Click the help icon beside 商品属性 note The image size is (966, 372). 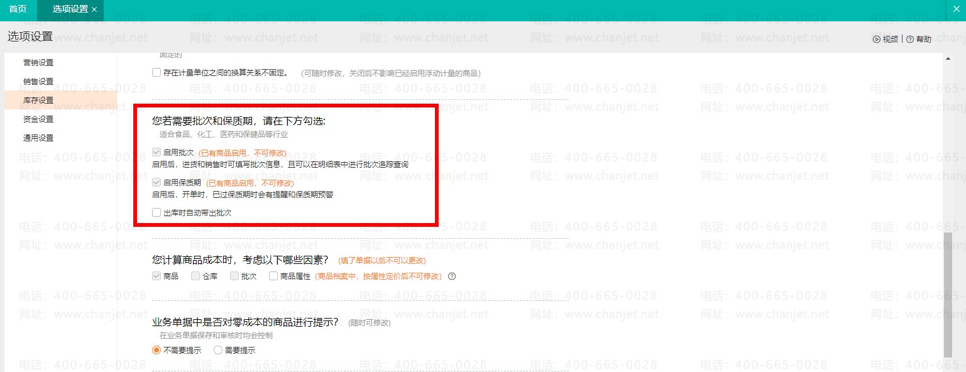pyautogui.click(x=451, y=276)
